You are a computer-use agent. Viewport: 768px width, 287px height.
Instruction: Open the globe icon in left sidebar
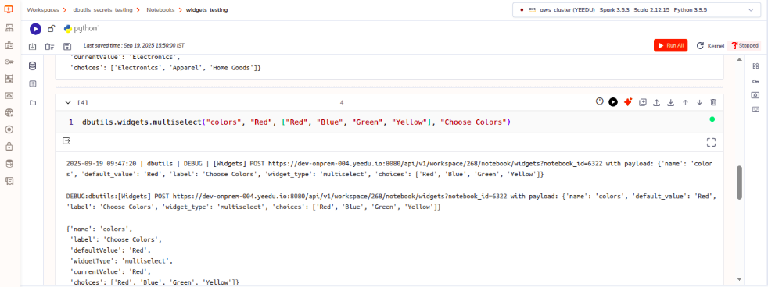(9, 113)
